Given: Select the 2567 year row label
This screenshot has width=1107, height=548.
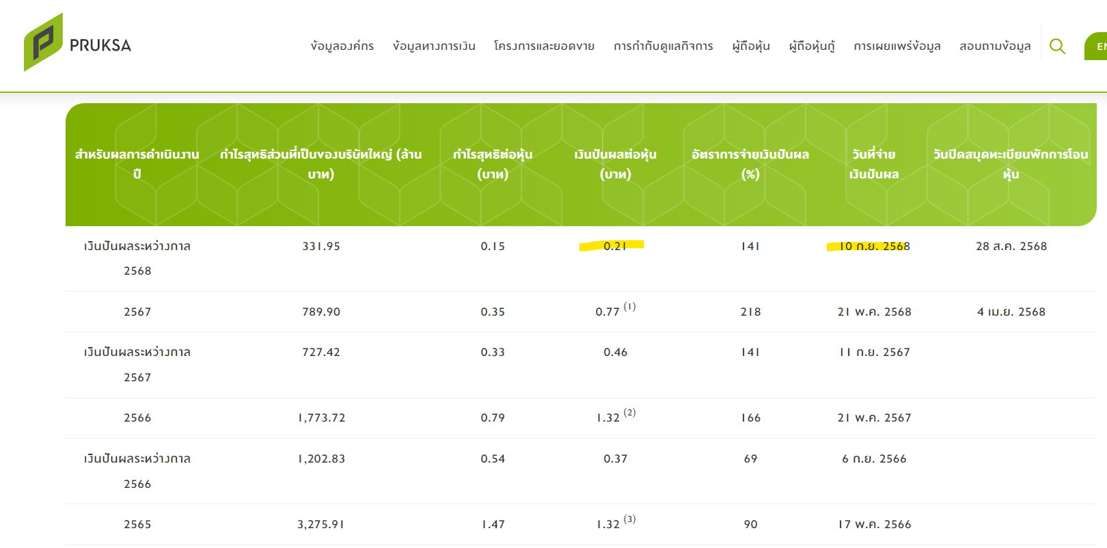Looking at the screenshot, I should click(x=137, y=312).
